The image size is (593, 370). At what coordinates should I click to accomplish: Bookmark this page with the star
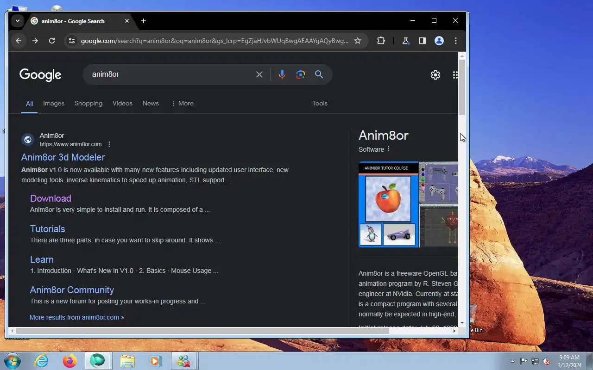(x=358, y=41)
